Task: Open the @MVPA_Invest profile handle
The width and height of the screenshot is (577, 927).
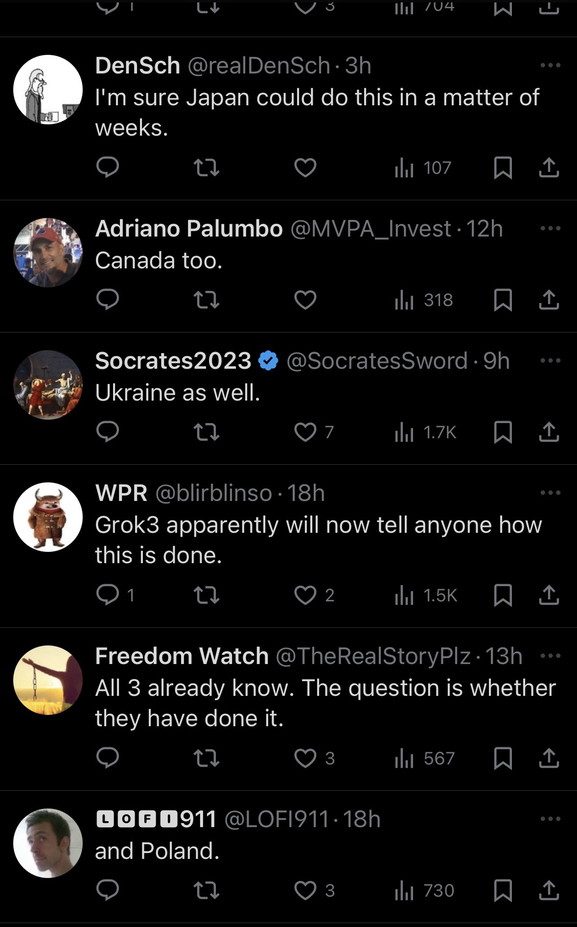Action: 370,229
